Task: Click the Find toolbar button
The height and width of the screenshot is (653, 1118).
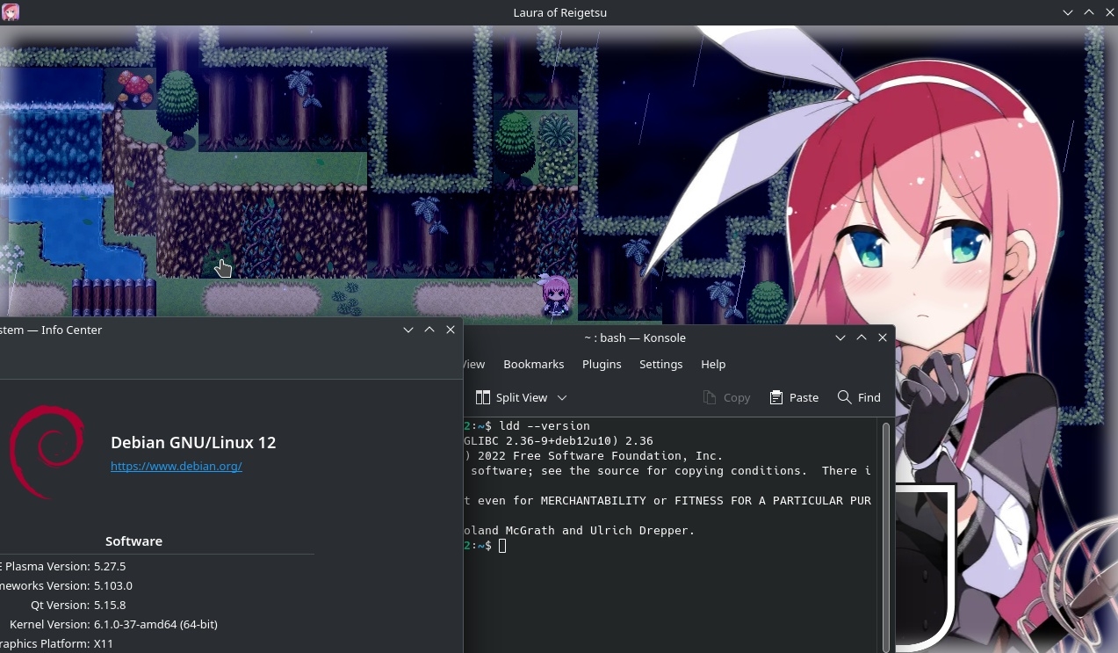Action: pyautogui.click(x=859, y=397)
